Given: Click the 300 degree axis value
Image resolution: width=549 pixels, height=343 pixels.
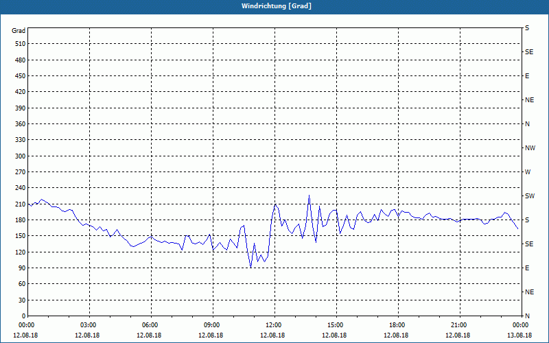Looking at the screenshot, I should [21, 156].
